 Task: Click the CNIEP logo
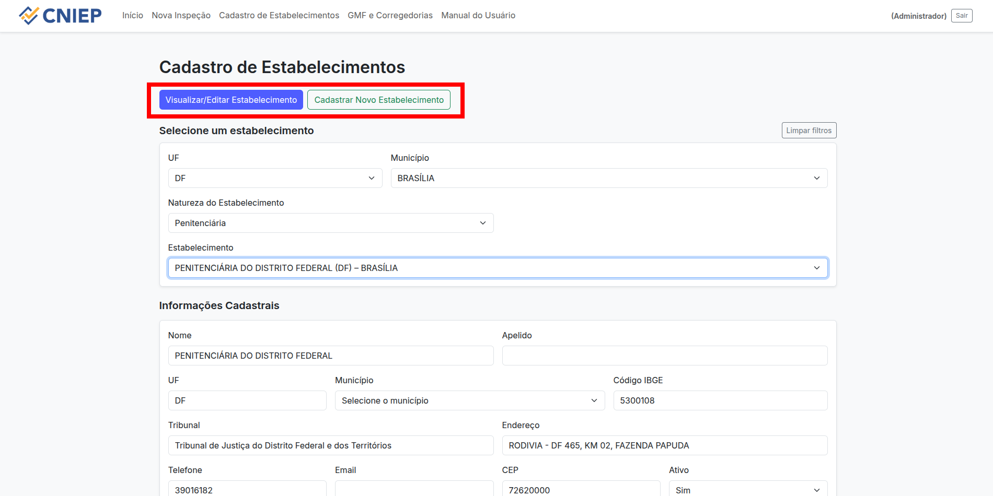pos(60,16)
